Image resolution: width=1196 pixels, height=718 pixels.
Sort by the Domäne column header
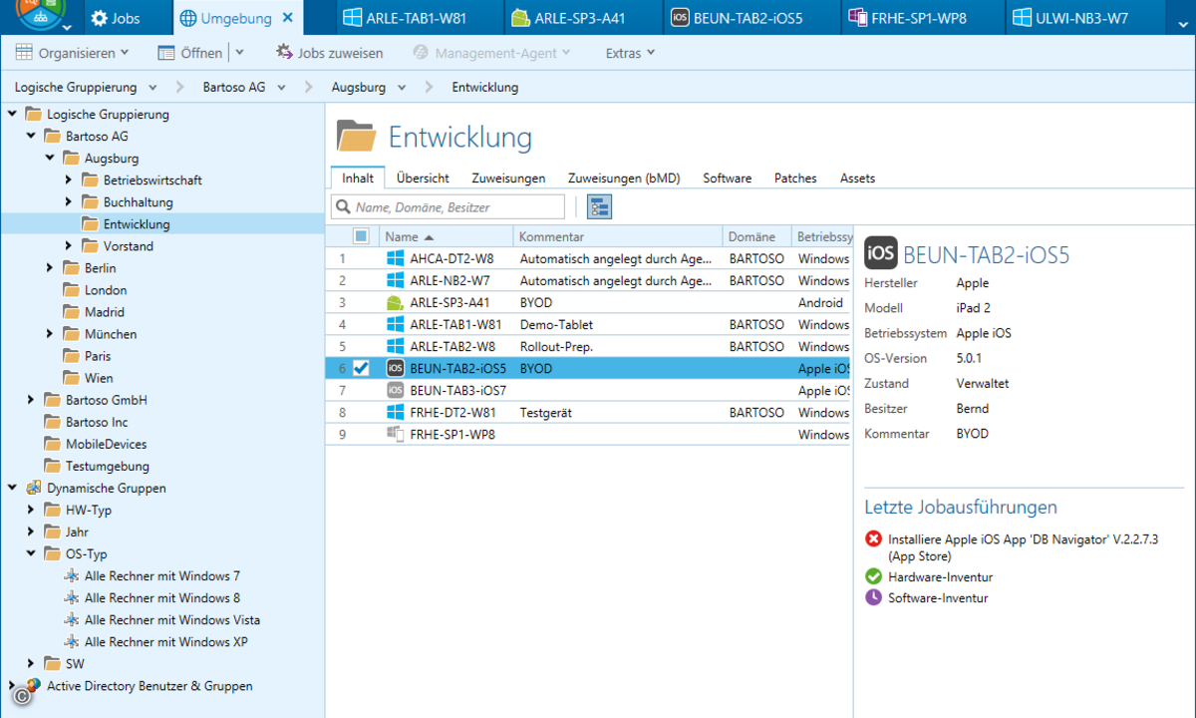755,236
